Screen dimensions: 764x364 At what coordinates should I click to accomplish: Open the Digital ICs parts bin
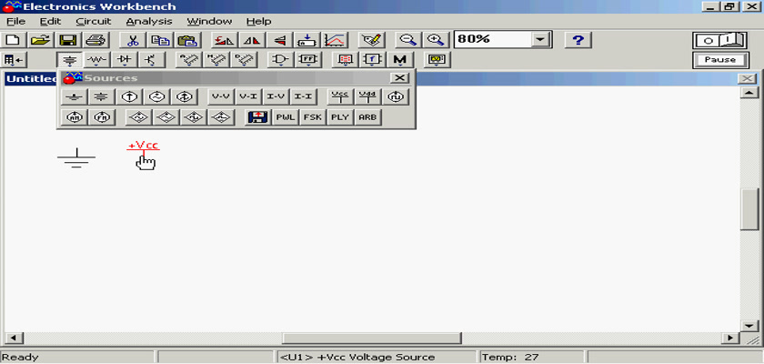pos(244,60)
